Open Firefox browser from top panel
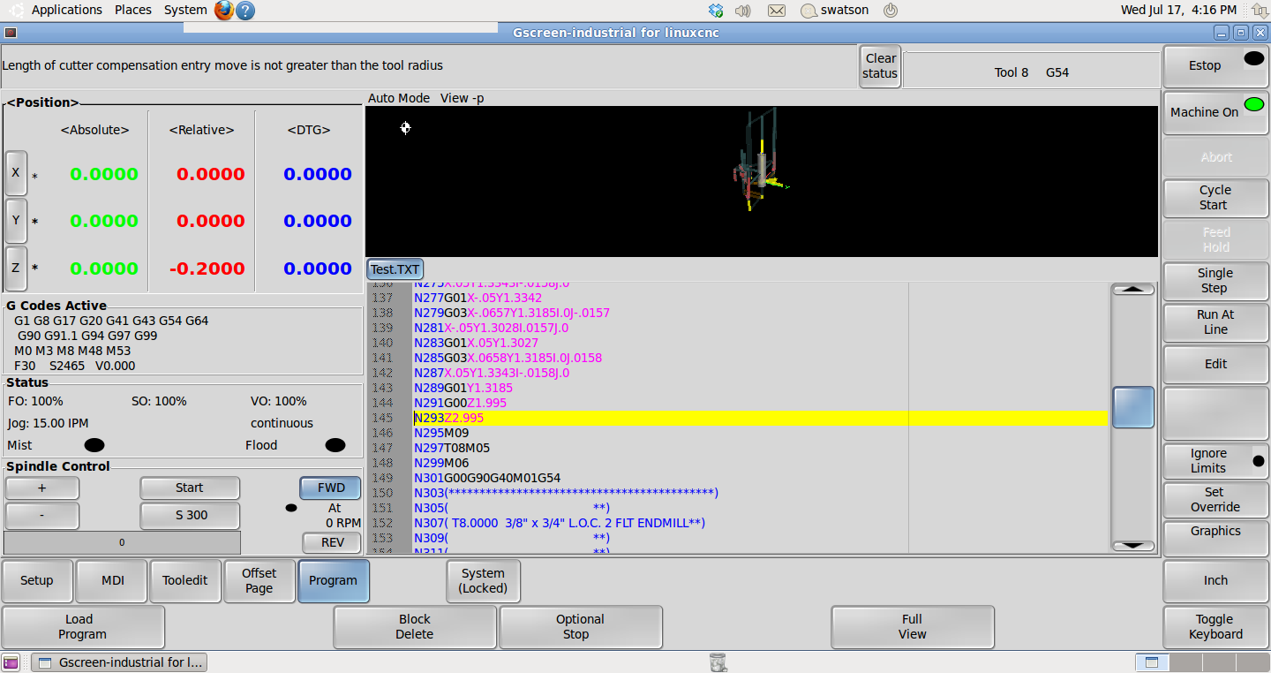1271x673 pixels. point(224,11)
